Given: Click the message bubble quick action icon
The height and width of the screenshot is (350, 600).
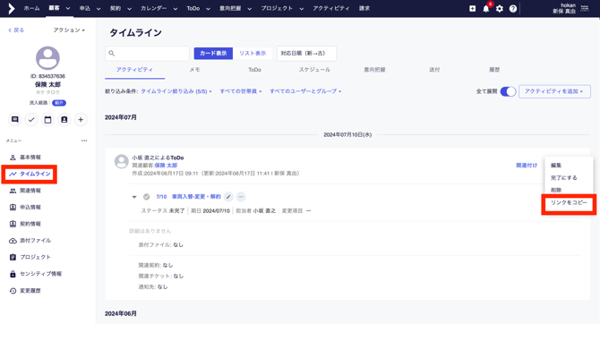Looking at the screenshot, I should tap(15, 120).
